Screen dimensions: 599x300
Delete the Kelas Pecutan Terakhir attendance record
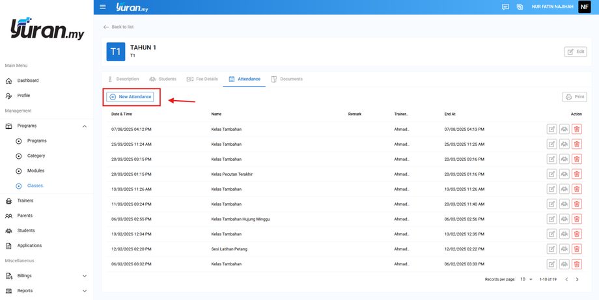coord(576,174)
